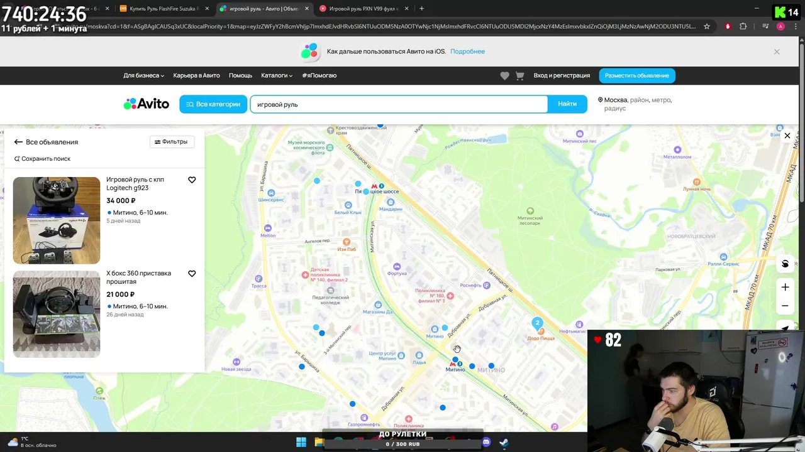Follow the 'Подробнее' link in the banner

pos(467,51)
